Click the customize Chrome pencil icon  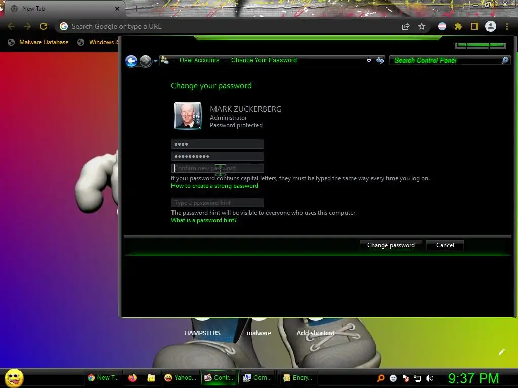coord(502,352)
